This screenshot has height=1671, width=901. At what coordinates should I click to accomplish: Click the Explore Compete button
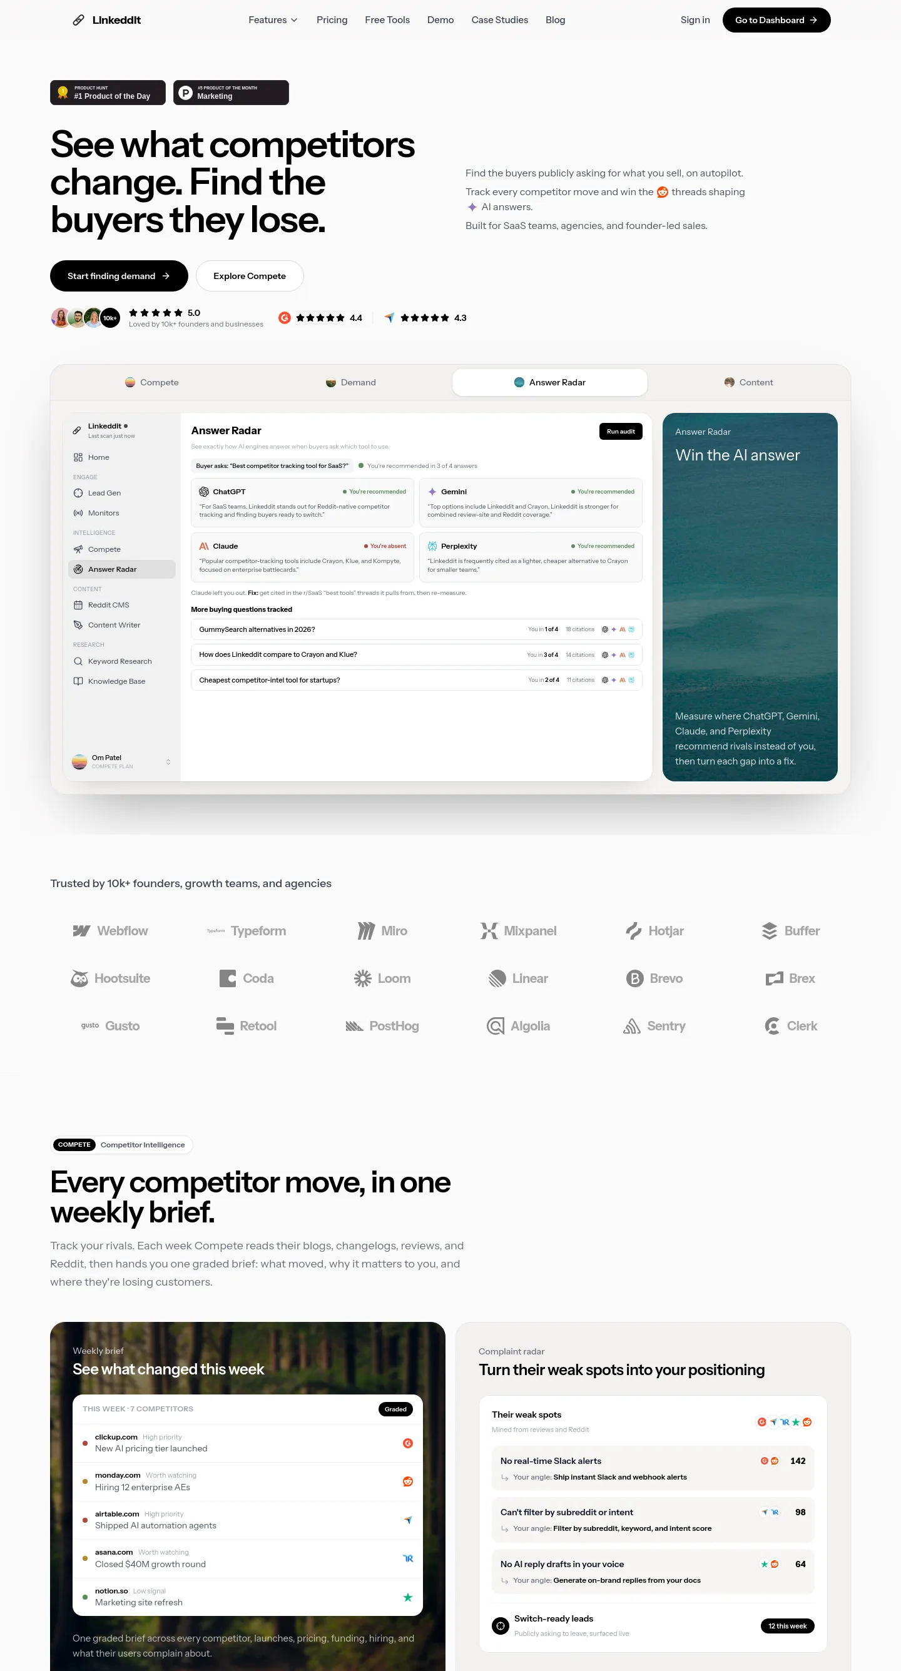(x=250, y=276)
